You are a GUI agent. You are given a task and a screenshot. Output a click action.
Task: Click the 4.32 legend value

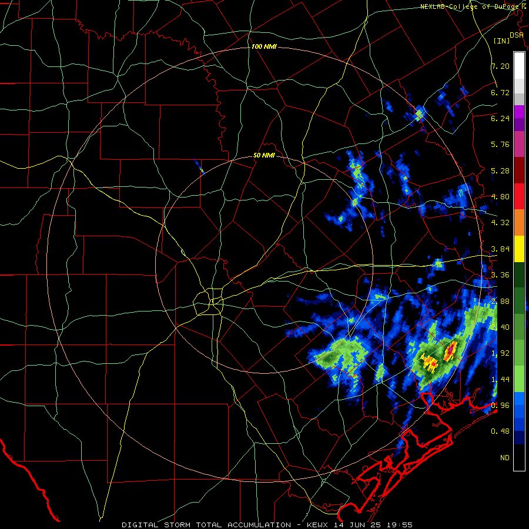[500, 223]
